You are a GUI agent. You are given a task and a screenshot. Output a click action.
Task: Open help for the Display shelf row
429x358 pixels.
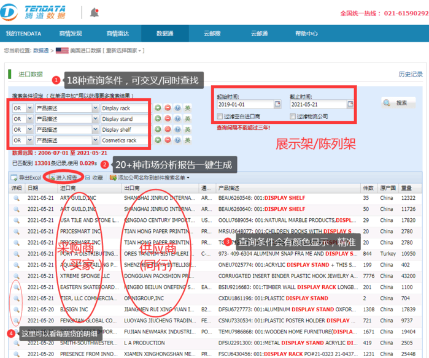click(x=177, y=129)
